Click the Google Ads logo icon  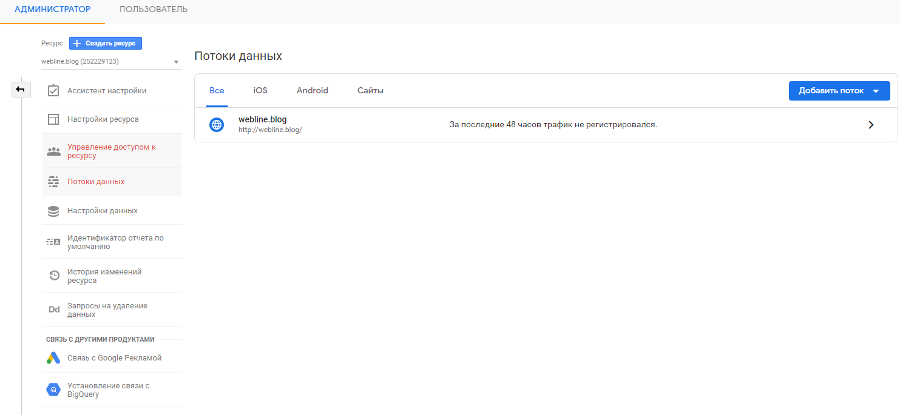click(53, 358)
